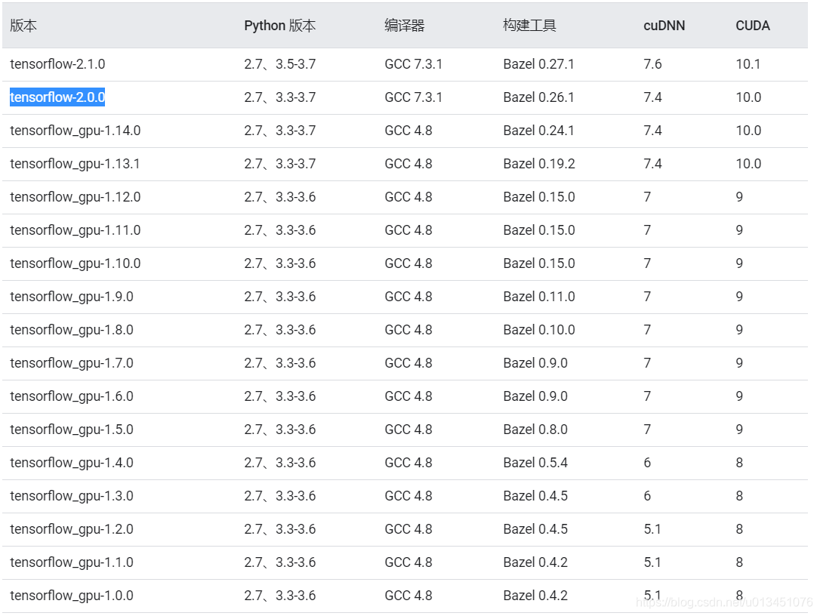Image resolution: width=820 pixels, height=616 pixels.
Task: Click Bazel 0.19.2 cell
Action: tap(539, 164)
